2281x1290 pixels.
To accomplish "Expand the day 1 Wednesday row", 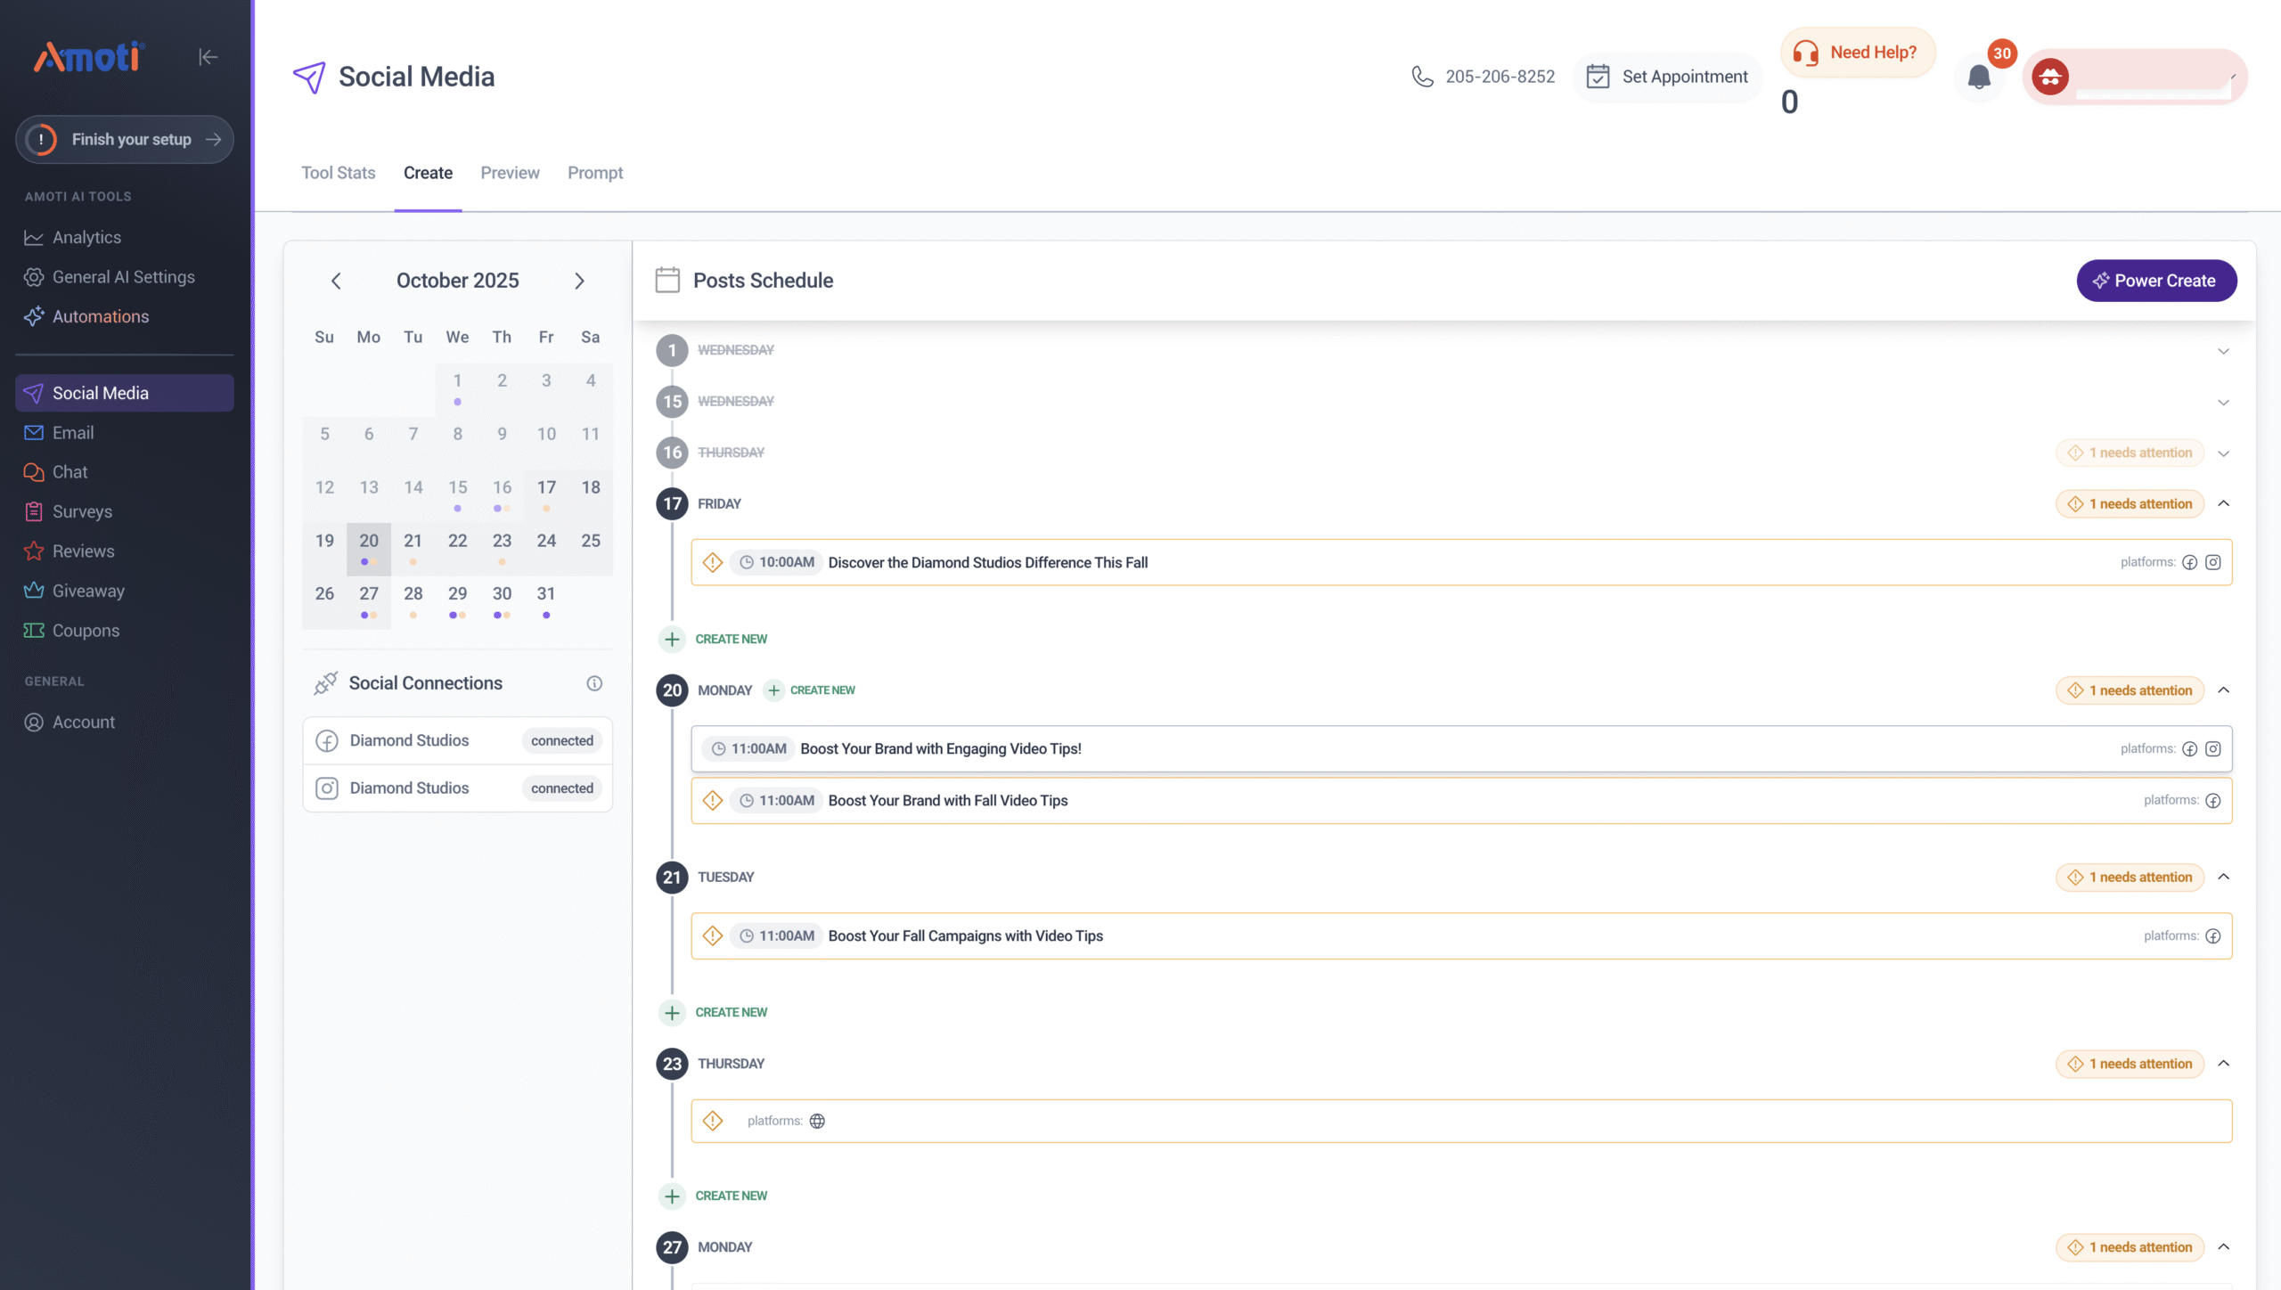I will click(2223, 351).
